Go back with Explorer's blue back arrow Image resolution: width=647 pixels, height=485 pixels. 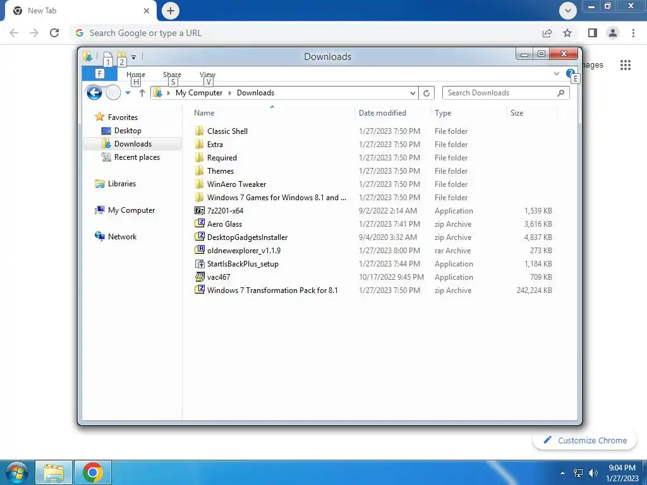[x=94, y=93]
